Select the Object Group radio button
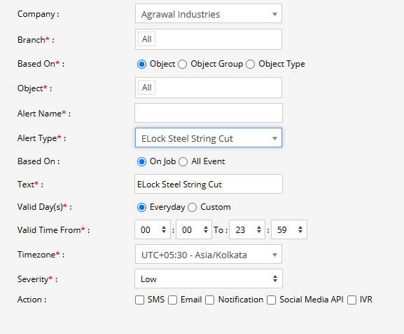Viewport: 404px width, 334px height. (x=183, y=64)
